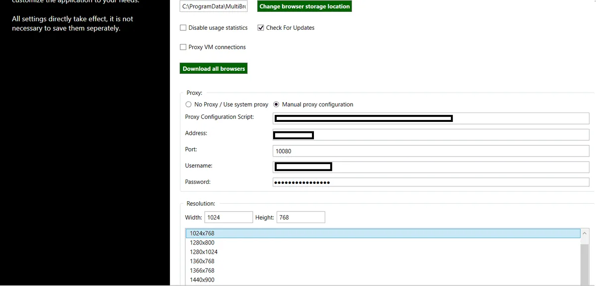The image size is (596, 286).
Task: Select the 1360x768 resolution entry
Action: click(383, 261)
